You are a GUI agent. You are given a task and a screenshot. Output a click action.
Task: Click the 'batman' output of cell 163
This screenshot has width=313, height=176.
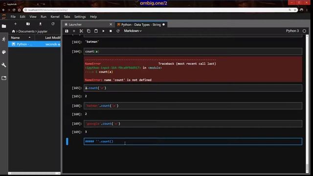92,42
